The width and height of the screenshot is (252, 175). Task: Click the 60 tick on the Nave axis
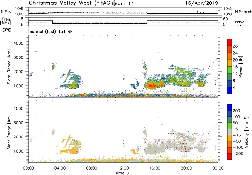pyautogui.click(x=225, y=19)
